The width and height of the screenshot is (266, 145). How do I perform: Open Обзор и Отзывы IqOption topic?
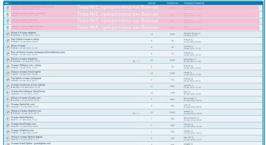click(x=24, y=33)
